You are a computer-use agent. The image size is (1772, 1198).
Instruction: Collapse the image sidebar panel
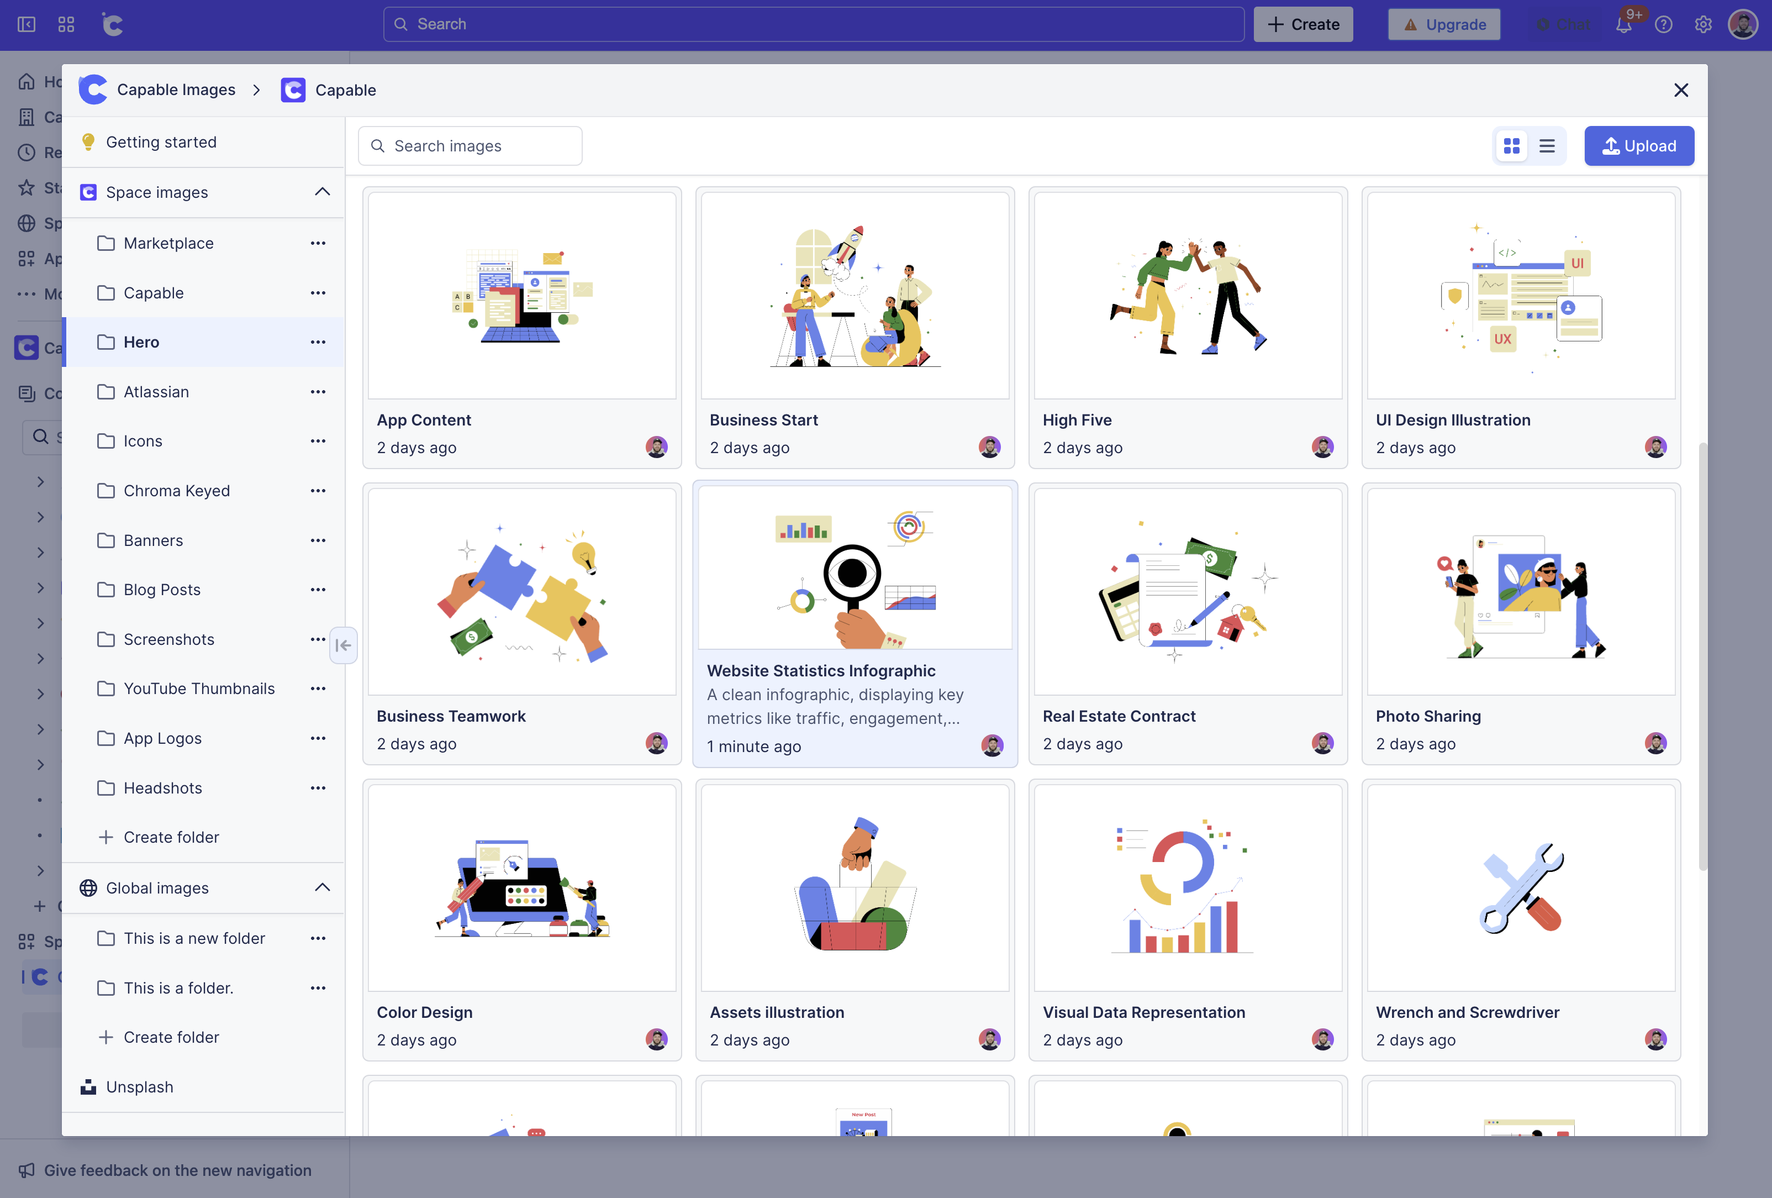(x=343, y=645)
